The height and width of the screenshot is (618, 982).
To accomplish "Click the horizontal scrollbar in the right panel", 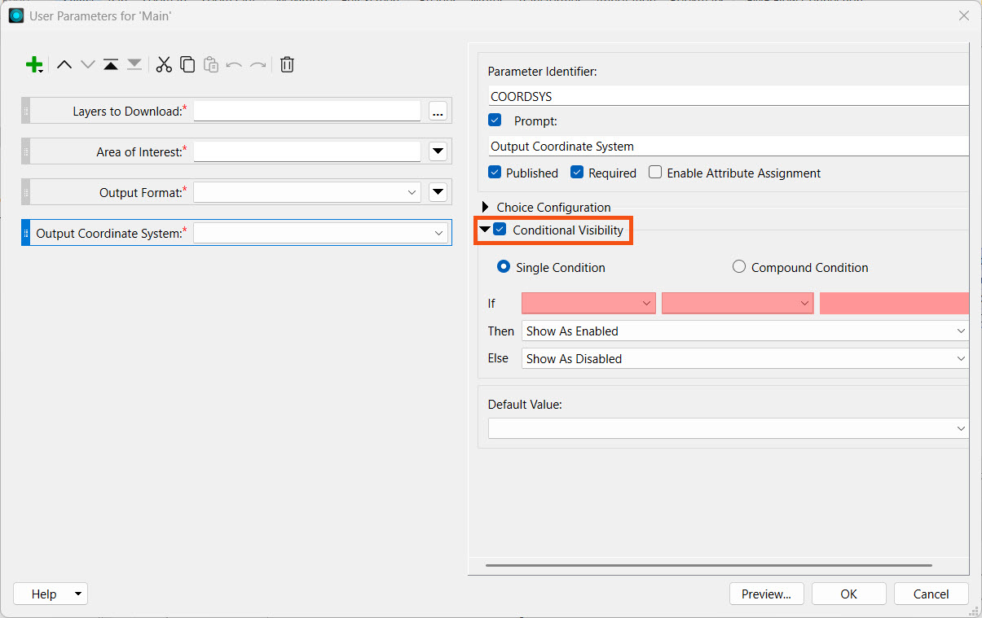I will [708, 565].
